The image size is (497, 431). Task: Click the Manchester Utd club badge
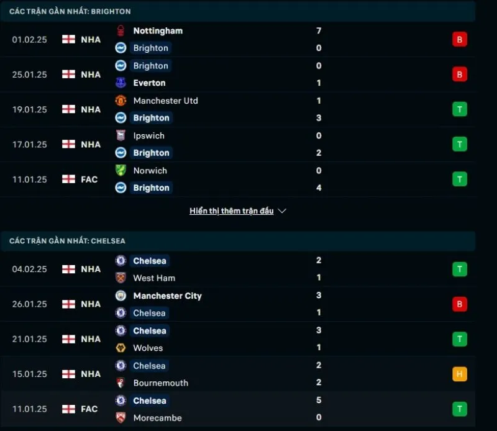tap(121, 101)
